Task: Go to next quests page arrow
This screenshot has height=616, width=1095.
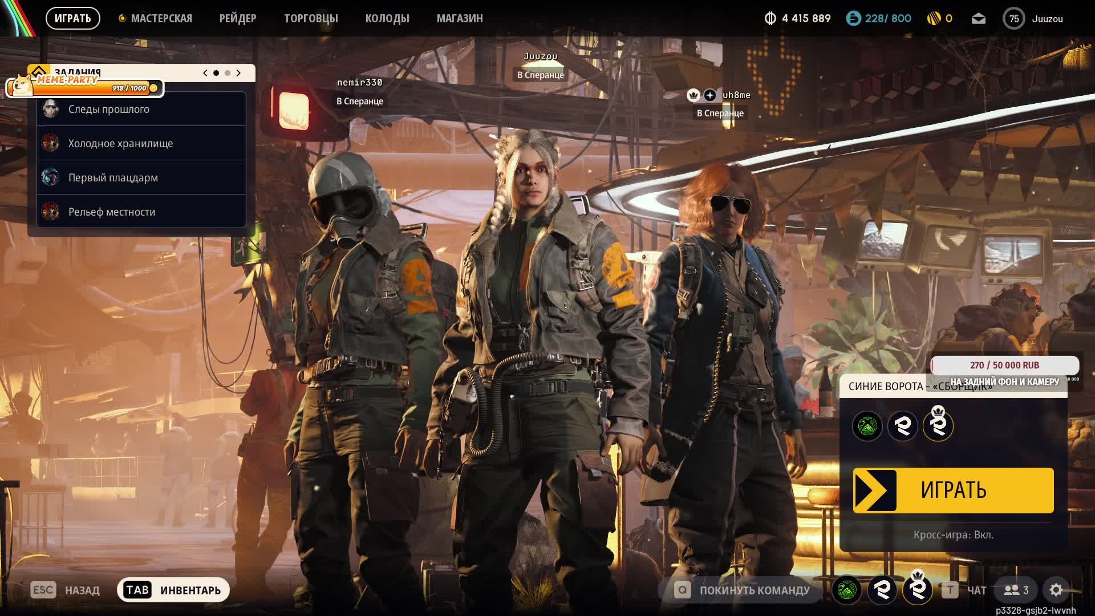Action: click(x=238, y=73)
